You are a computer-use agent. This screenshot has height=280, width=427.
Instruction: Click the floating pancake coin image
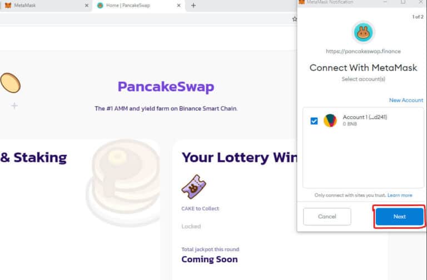point(11,83)
